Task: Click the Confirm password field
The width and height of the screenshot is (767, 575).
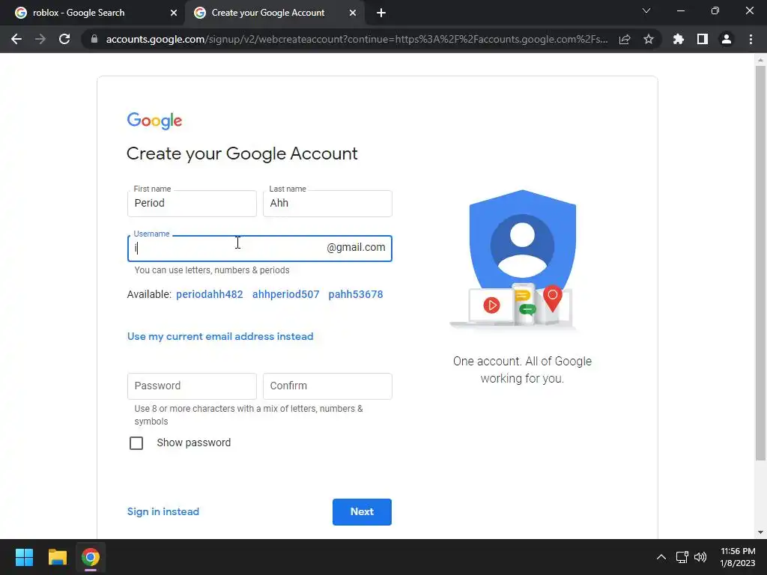Action: (327, 386)
